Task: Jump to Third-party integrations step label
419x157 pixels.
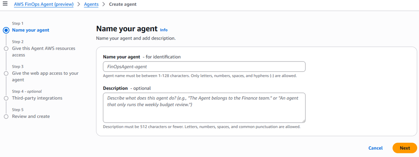Action: pyautogui.click(x=37, y=98)
